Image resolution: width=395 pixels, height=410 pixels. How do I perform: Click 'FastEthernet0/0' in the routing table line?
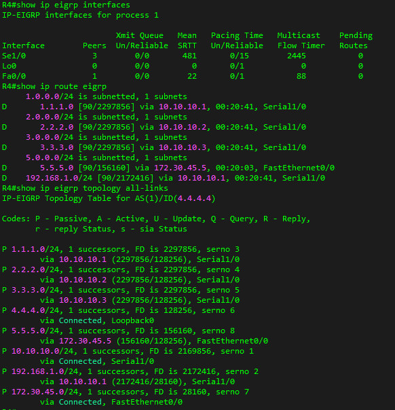(299, 168)
